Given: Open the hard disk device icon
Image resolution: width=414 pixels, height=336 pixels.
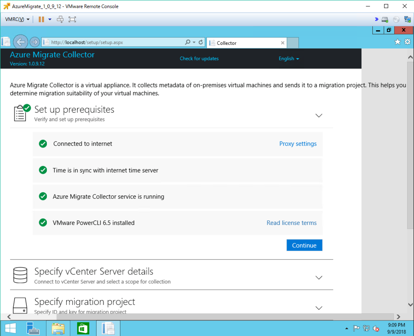Looking at the screenshot, I should coord(385,19).
